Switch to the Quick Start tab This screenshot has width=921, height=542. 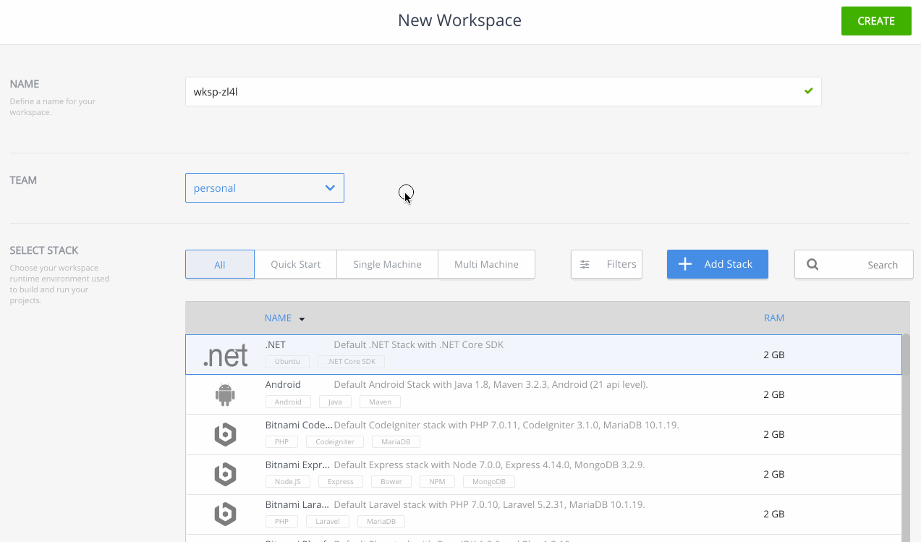click(x=295, y=264)
